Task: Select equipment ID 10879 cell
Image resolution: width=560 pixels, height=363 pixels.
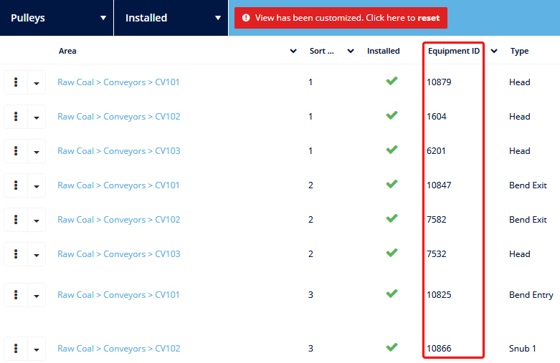Action: (439, 82)
